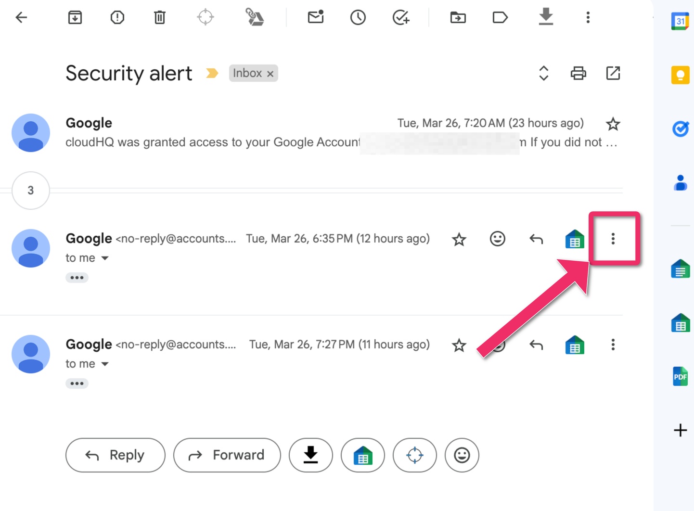Report conversation as spam
The height and width of the screenshot is (511, 694).
[x=117, y=18]
